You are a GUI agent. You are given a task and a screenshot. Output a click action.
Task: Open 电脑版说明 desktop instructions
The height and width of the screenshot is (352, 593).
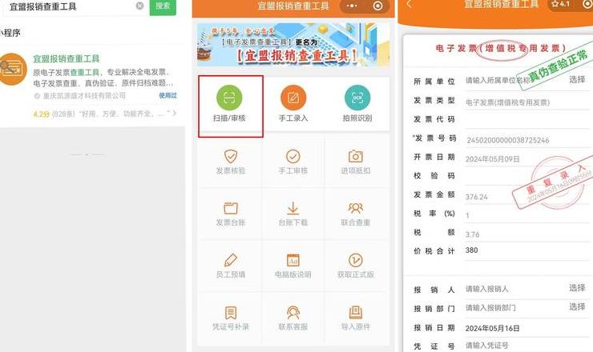pyautogui.click(x=293, y=266)
